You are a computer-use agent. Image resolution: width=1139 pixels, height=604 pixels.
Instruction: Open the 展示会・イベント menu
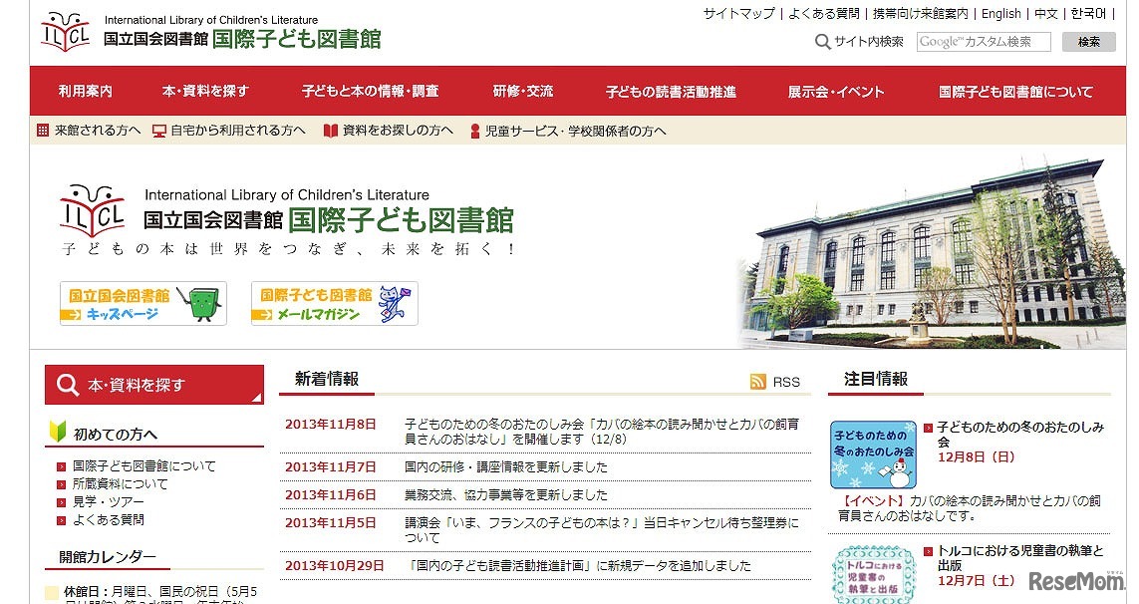point(836,92)
